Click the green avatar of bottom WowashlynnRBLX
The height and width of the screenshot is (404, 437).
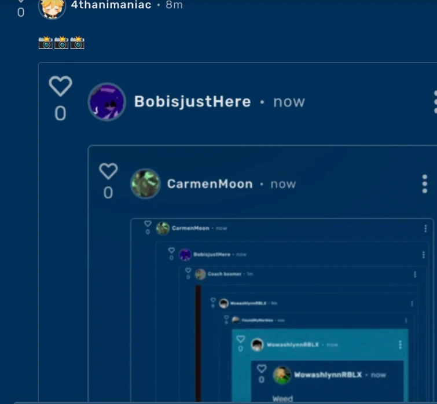point(282,375)
